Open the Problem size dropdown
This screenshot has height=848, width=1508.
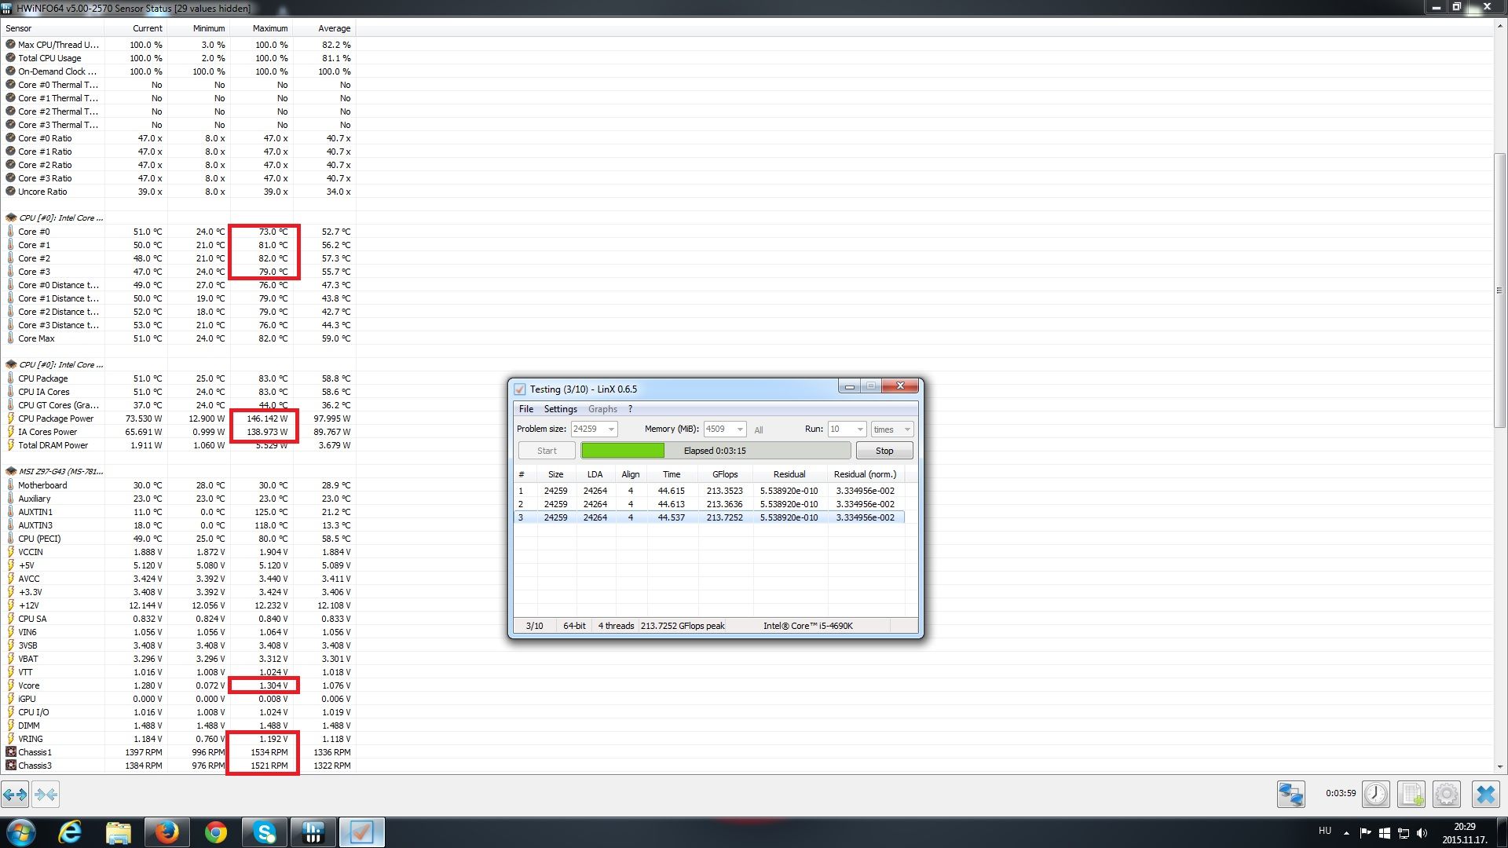pyautogui.click(x=611, y=429)
